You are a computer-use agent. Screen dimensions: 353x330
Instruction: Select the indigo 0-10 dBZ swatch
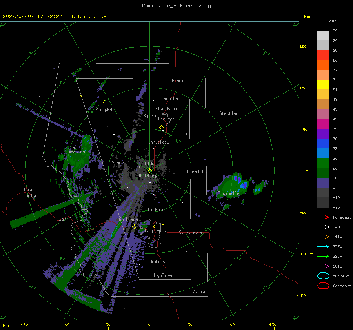point(323,183)
